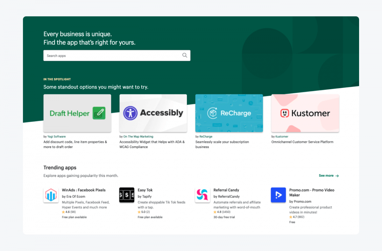Viewport: 382px width, 251px height.
Task: Click 'Free plan available' under Easy Tok
Action: click(x=150, y=217)
